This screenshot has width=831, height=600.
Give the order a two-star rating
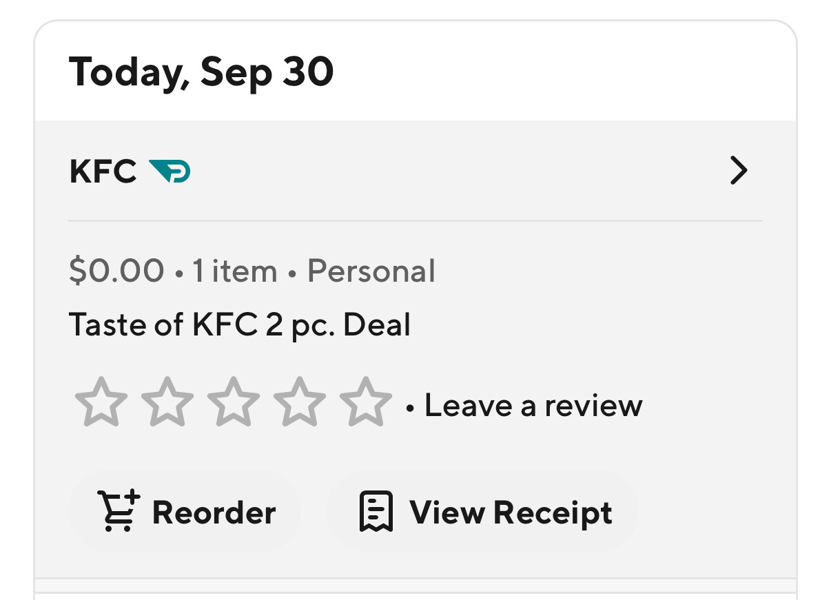pos(167,402)
